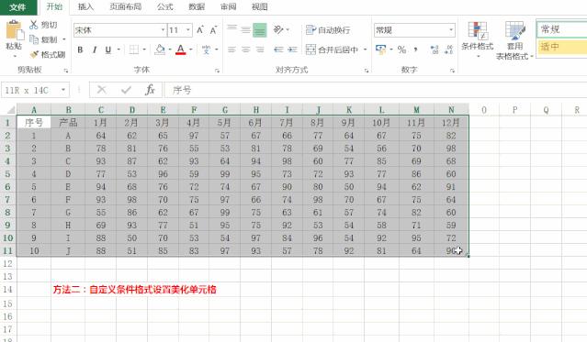Click Merge and Center (合并后居中)
The width and height of the screenshot is (587, 342).
pos(332,50)
